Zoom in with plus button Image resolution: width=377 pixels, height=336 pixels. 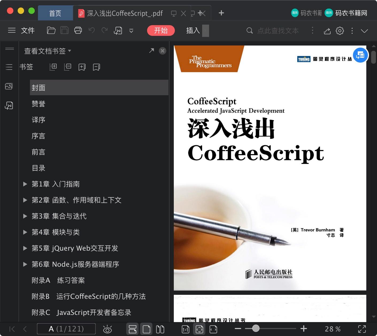(x=304, y=329)
